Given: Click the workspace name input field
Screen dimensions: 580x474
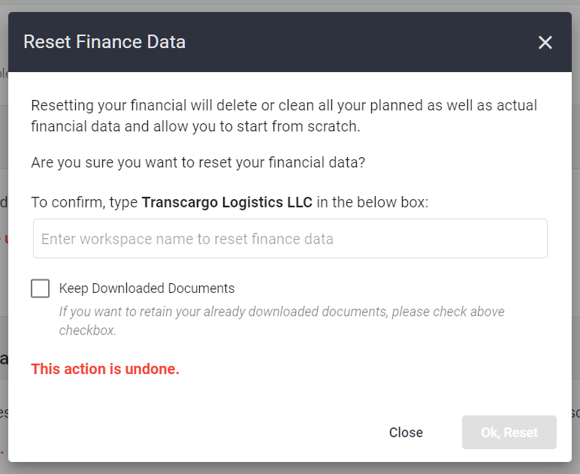Looking at the screenshot, I should click(x=290, y=239).
